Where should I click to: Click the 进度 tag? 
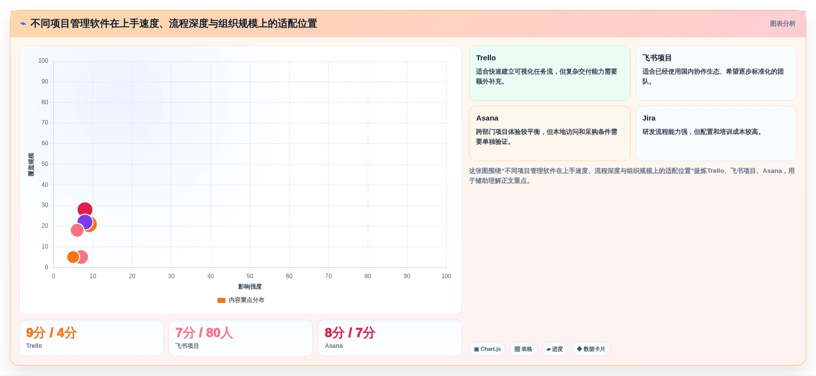point(555,349)
